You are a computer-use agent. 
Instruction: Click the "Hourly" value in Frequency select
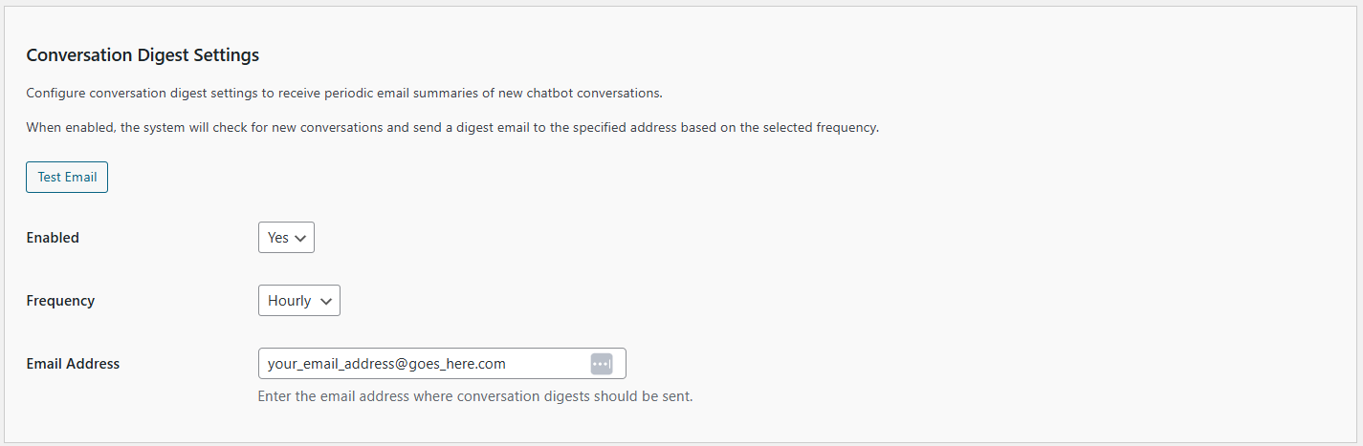(290, 301)
